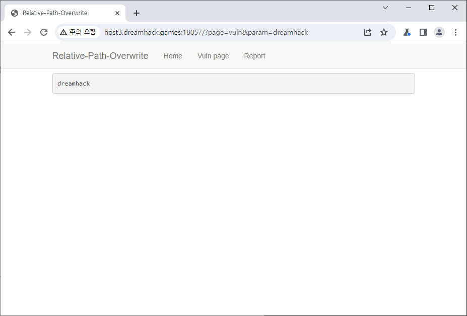The height and width of the screenshot is (316, 467).
Task: Close the Relative-Path-Overwrite tab
Action: pos(117,13)
